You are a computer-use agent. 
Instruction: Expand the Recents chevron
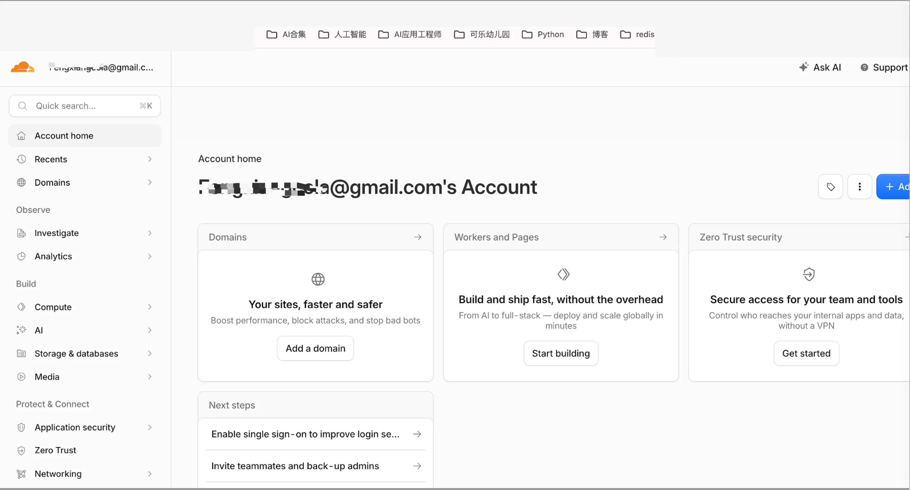tap(150, 159)
